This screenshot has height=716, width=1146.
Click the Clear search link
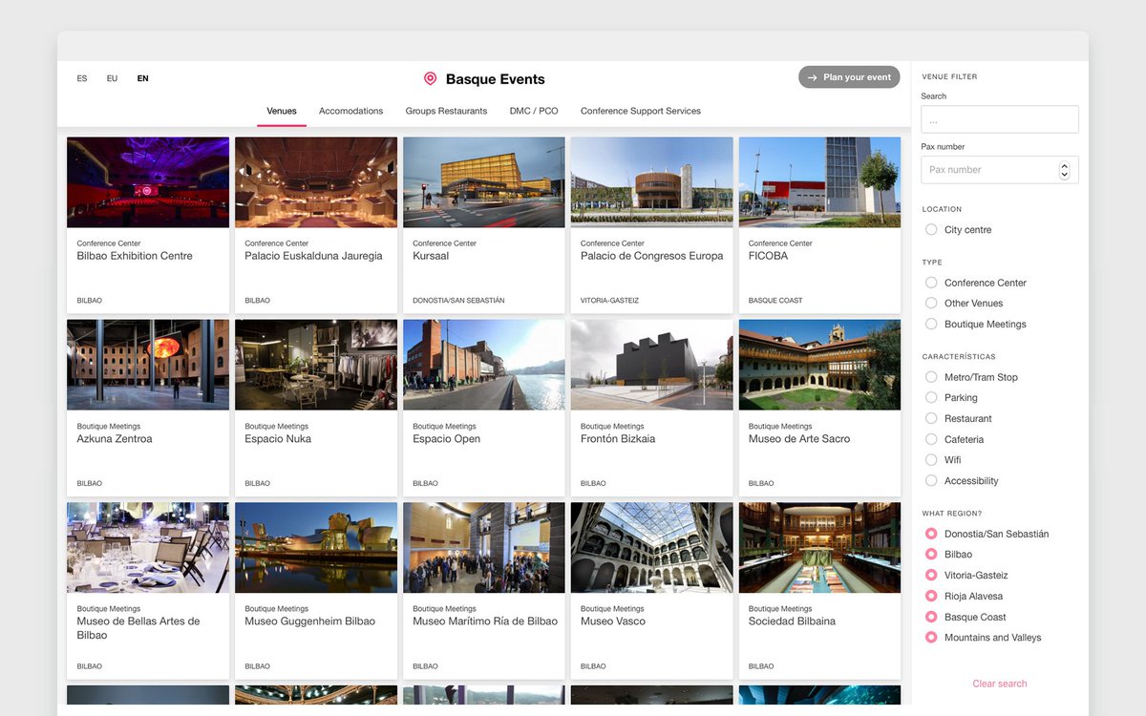(x=1000, y=684)
